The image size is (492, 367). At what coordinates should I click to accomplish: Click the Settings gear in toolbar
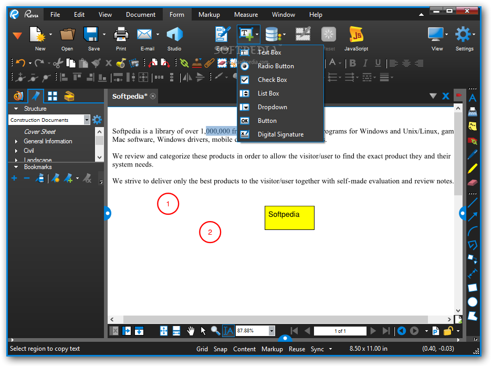pos(463,35)
